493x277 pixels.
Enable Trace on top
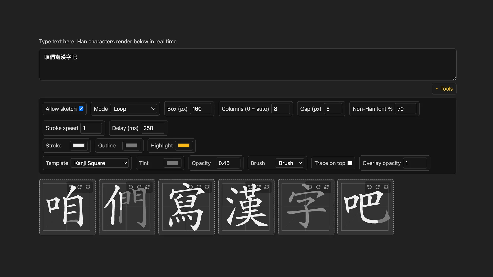[x=350, y=163]
